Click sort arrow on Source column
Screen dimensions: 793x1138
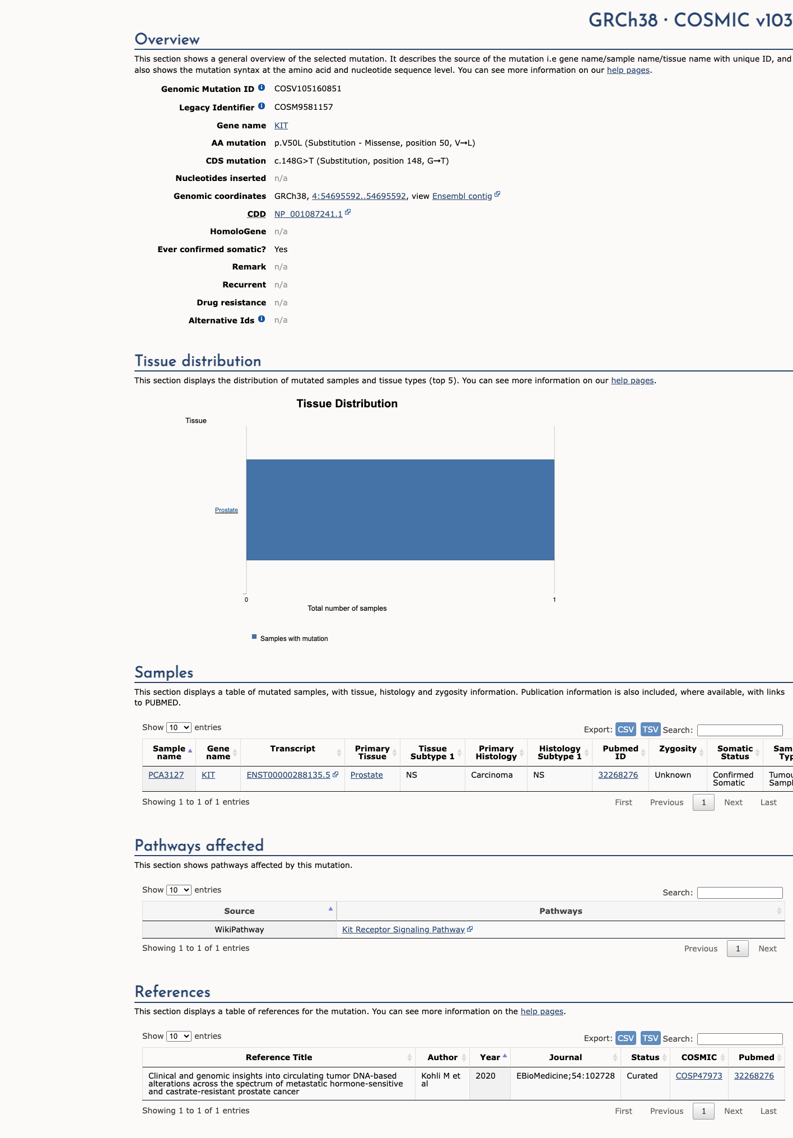click(331, 909)
